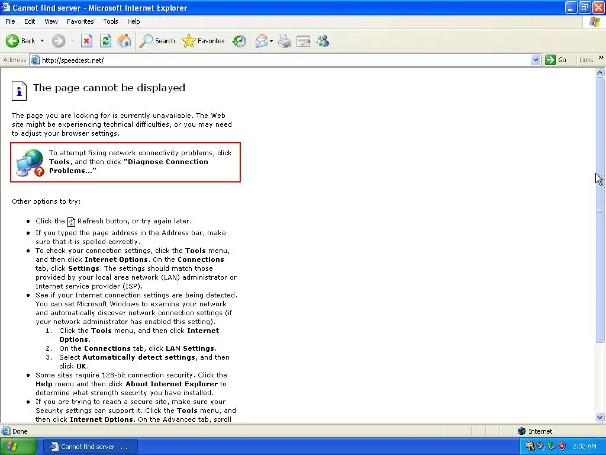Viewport: 606px width, 455px height.
Task: Show browsing History pane
Action: pyautogui.click(x=239, y=41)
